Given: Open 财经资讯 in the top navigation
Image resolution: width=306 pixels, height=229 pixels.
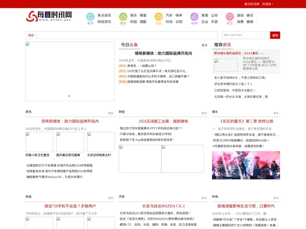Looking at the screenshot, I should pos(104,22).
